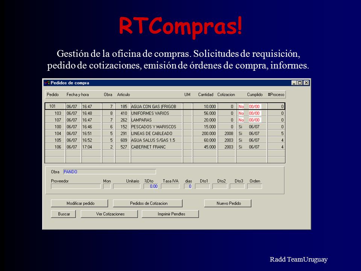Viewport: 361px width, 271px height.
Task: Click the Dto3 input field
Action: [x=237, y=186]
